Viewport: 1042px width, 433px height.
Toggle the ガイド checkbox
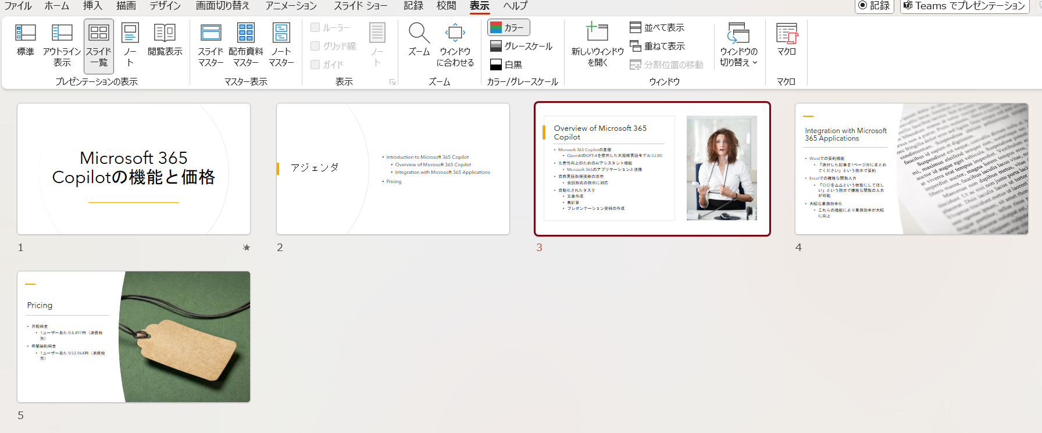coord(315,65)
